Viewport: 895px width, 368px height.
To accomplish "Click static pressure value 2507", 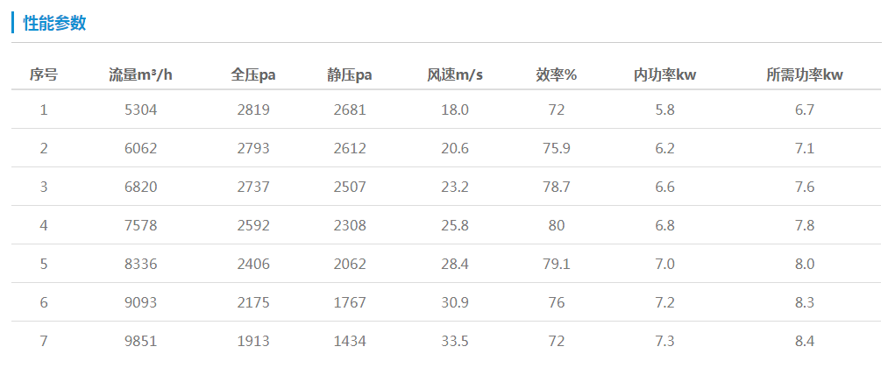I will 350,188.
